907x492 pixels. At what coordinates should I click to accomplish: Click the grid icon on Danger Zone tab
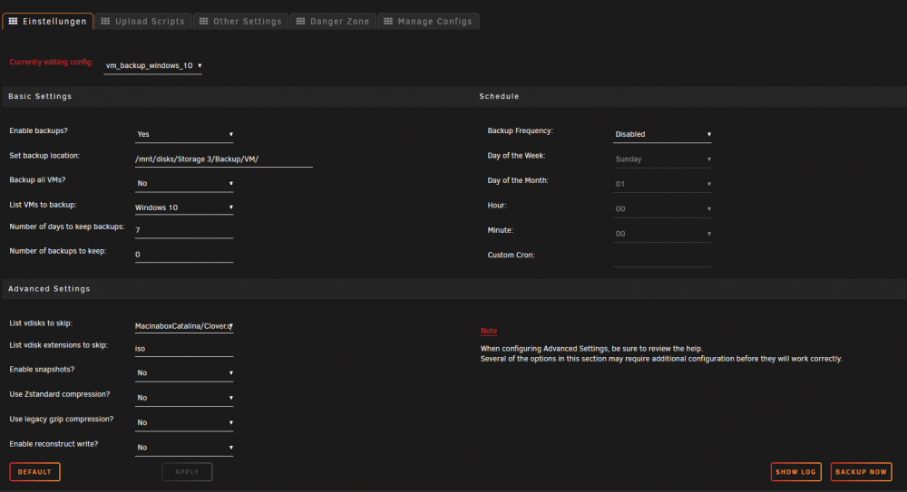coord(300,22)
